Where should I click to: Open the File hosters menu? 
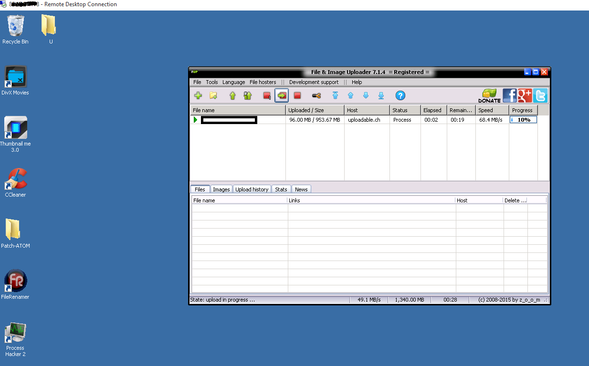click(263, 82)
